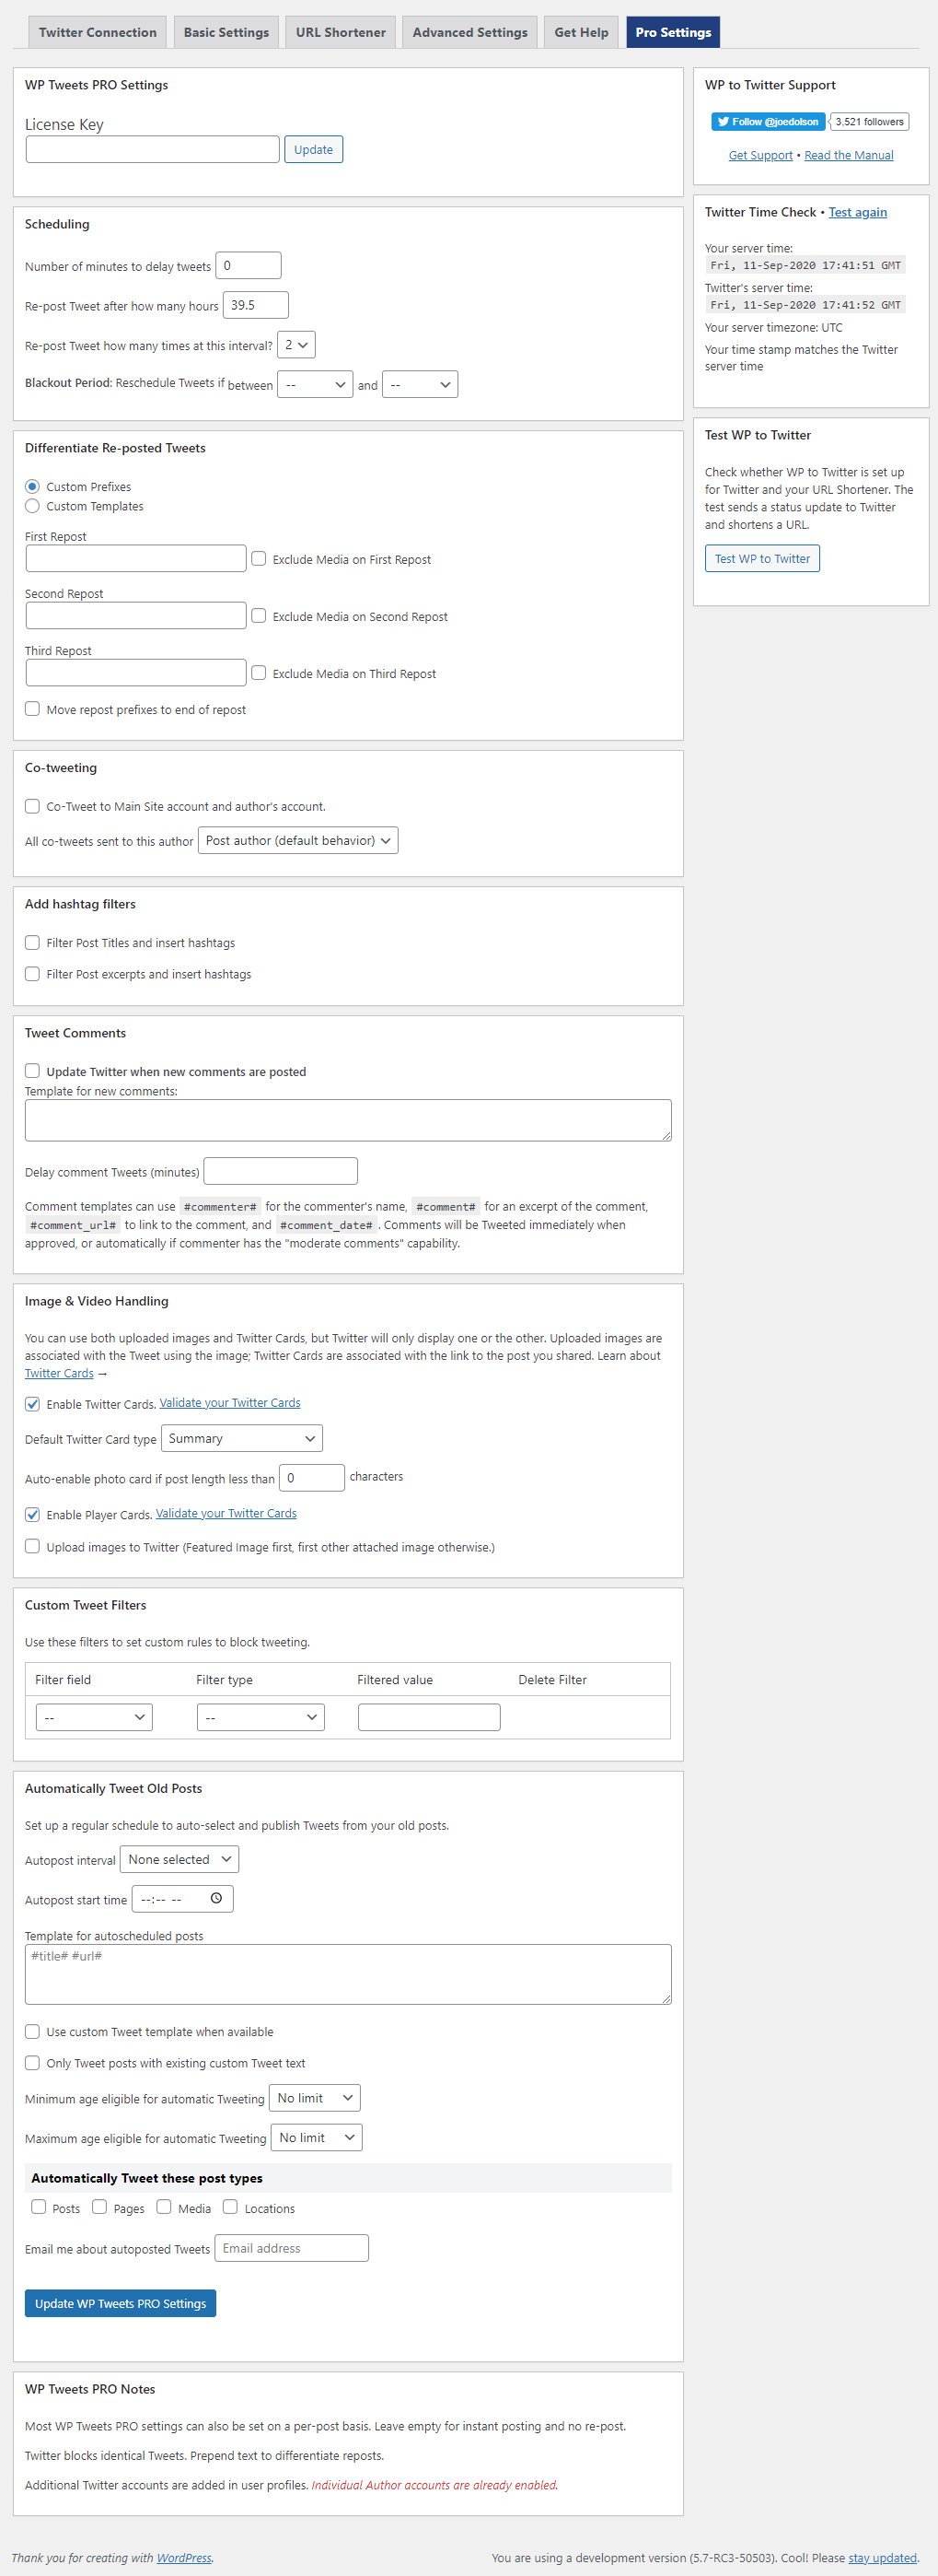Switch to the Basic Settings tab
938x2576 pixels.
[226, 33]
